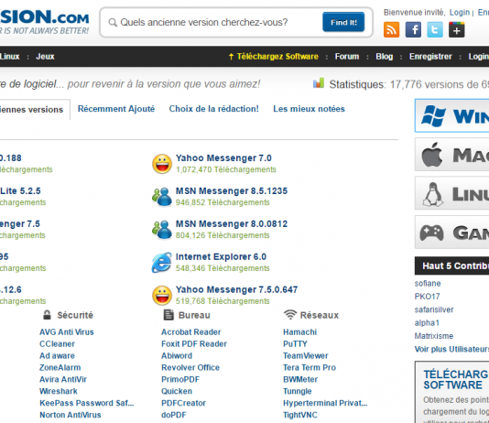
Task: Open contributor sofiane's profile
Action: (x=428, y=283)
